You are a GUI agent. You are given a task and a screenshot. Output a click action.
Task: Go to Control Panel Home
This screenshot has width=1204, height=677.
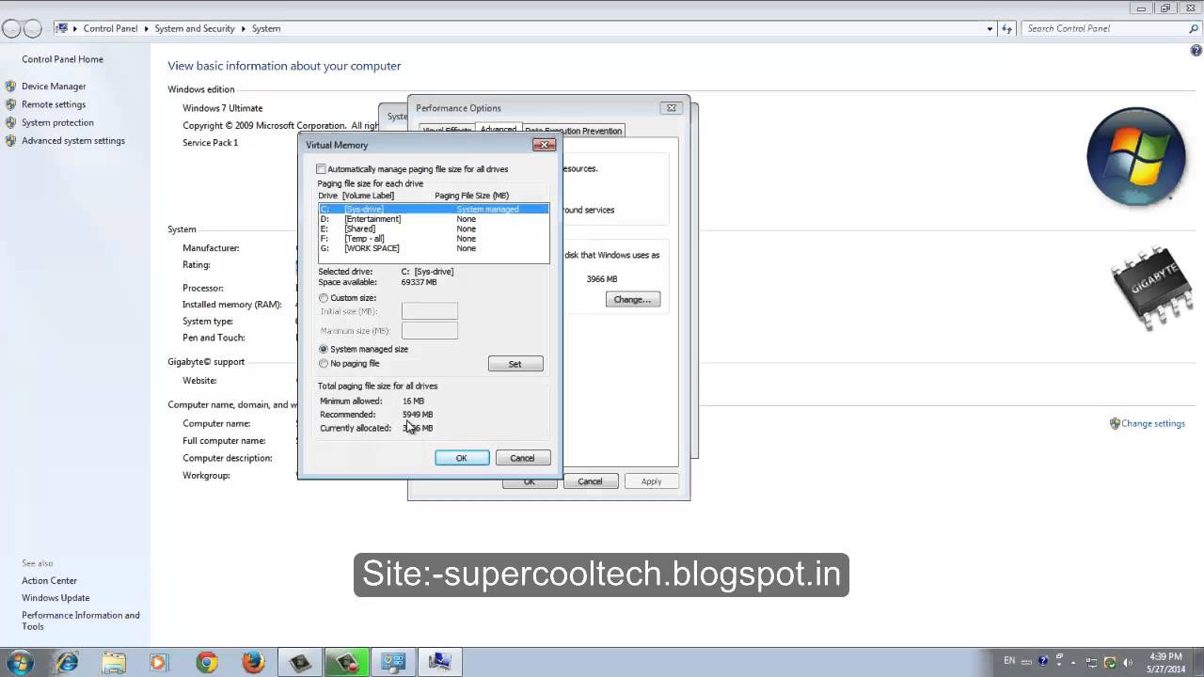coord(62,59)
